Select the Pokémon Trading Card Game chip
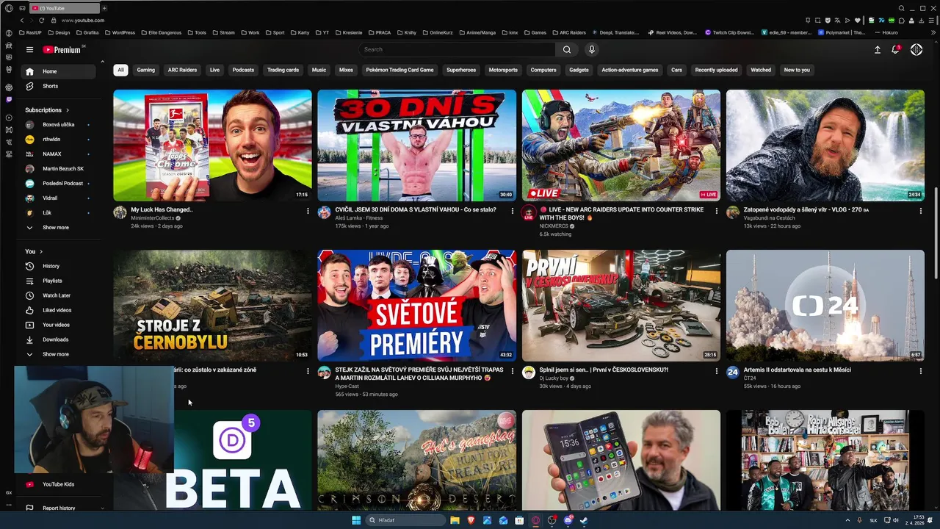 pyautogui.click(x=399, y=70)
